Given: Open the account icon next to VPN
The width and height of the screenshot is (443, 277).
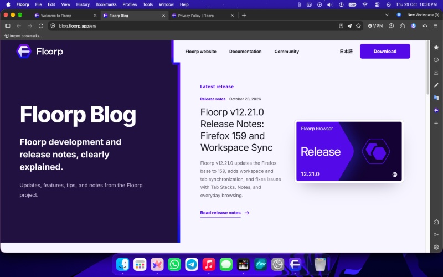Looking at the screenshot, I should coord(392,26).
